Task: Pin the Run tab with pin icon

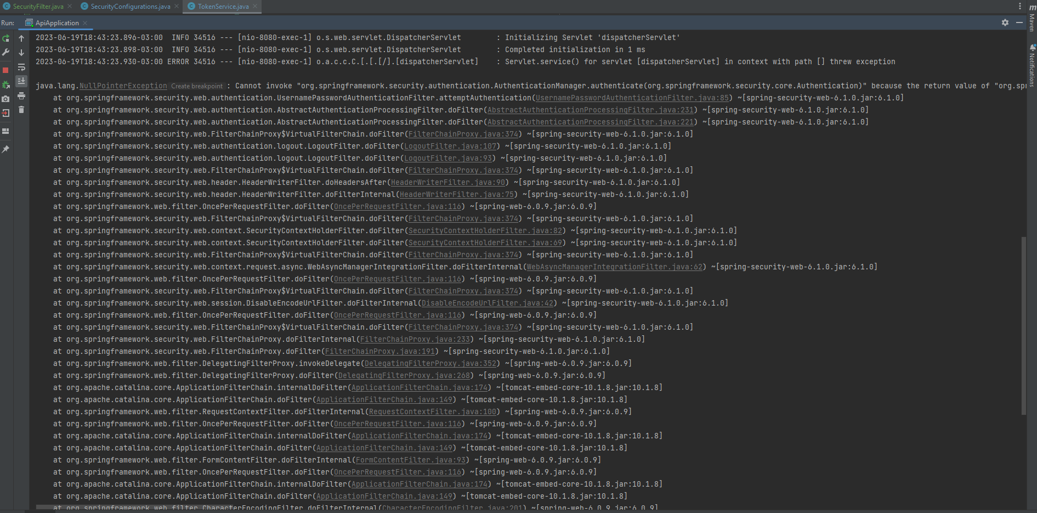Action: click(x=6, y=149)
